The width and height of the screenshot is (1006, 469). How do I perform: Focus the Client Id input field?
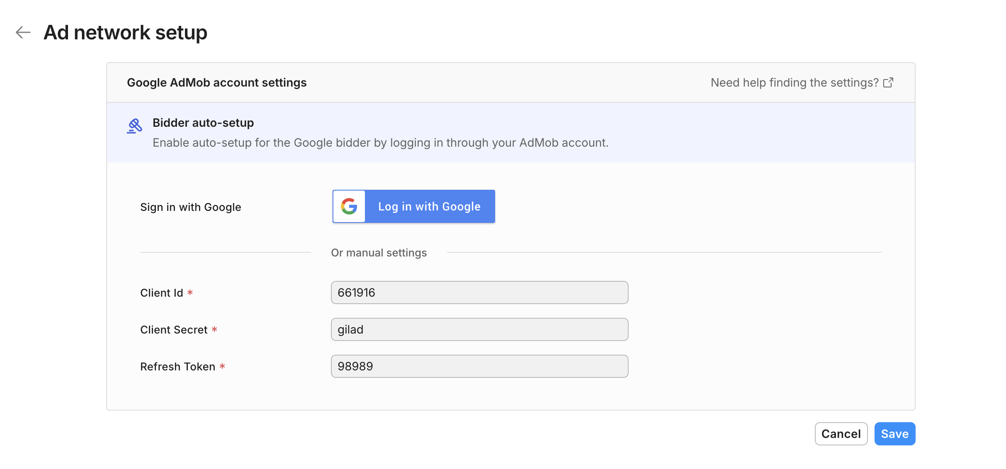pyautogui.click(x=479, y=293)
